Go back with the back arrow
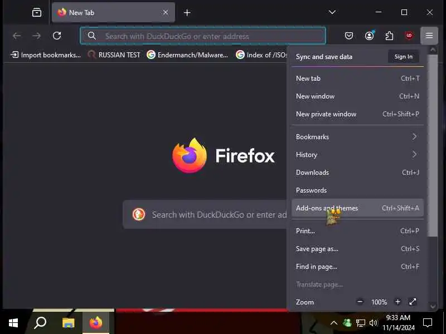Image resolution: width=446 pixels, height=334 pixels. point(17,36)
